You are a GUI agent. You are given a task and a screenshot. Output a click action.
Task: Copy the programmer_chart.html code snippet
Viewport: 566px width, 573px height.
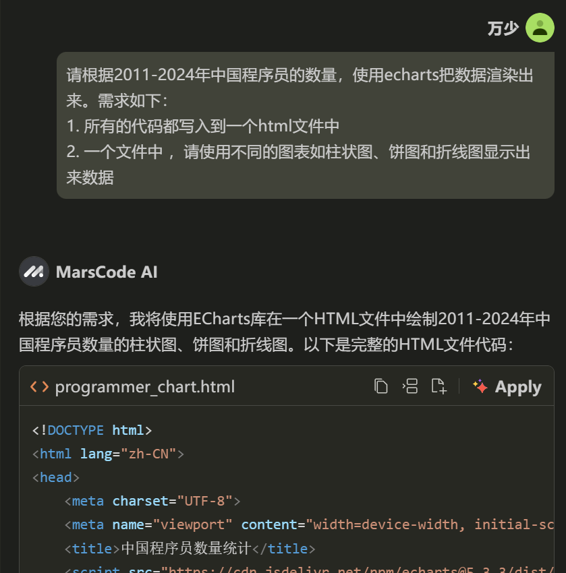click(381, 386)
